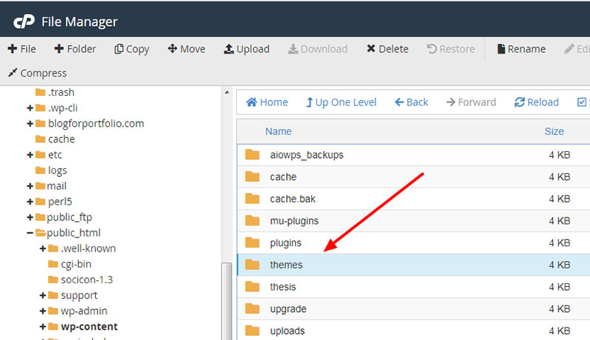Click the folder tree scrollbar thumb

point(227,301)
